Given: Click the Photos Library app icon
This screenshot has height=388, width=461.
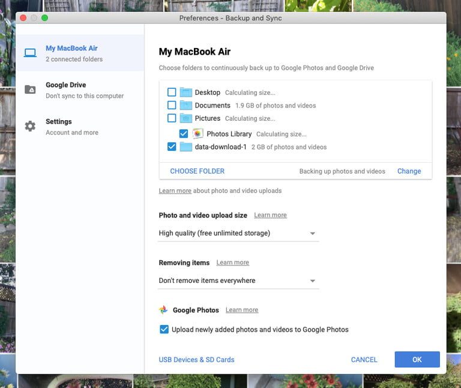Looking at the screenshot, I should coord(197,134).
